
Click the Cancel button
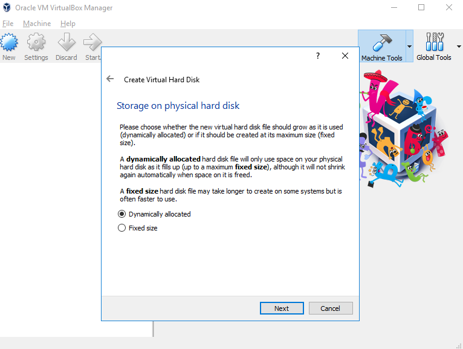click(331, 308)
